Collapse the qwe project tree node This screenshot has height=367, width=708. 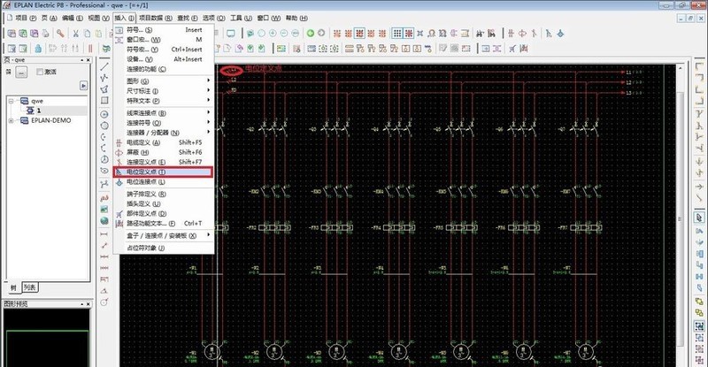[x=11, y=101]
